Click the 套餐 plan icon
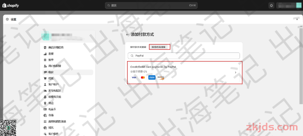Viewport: 303px width, 136px height. [x=45, y=54]
